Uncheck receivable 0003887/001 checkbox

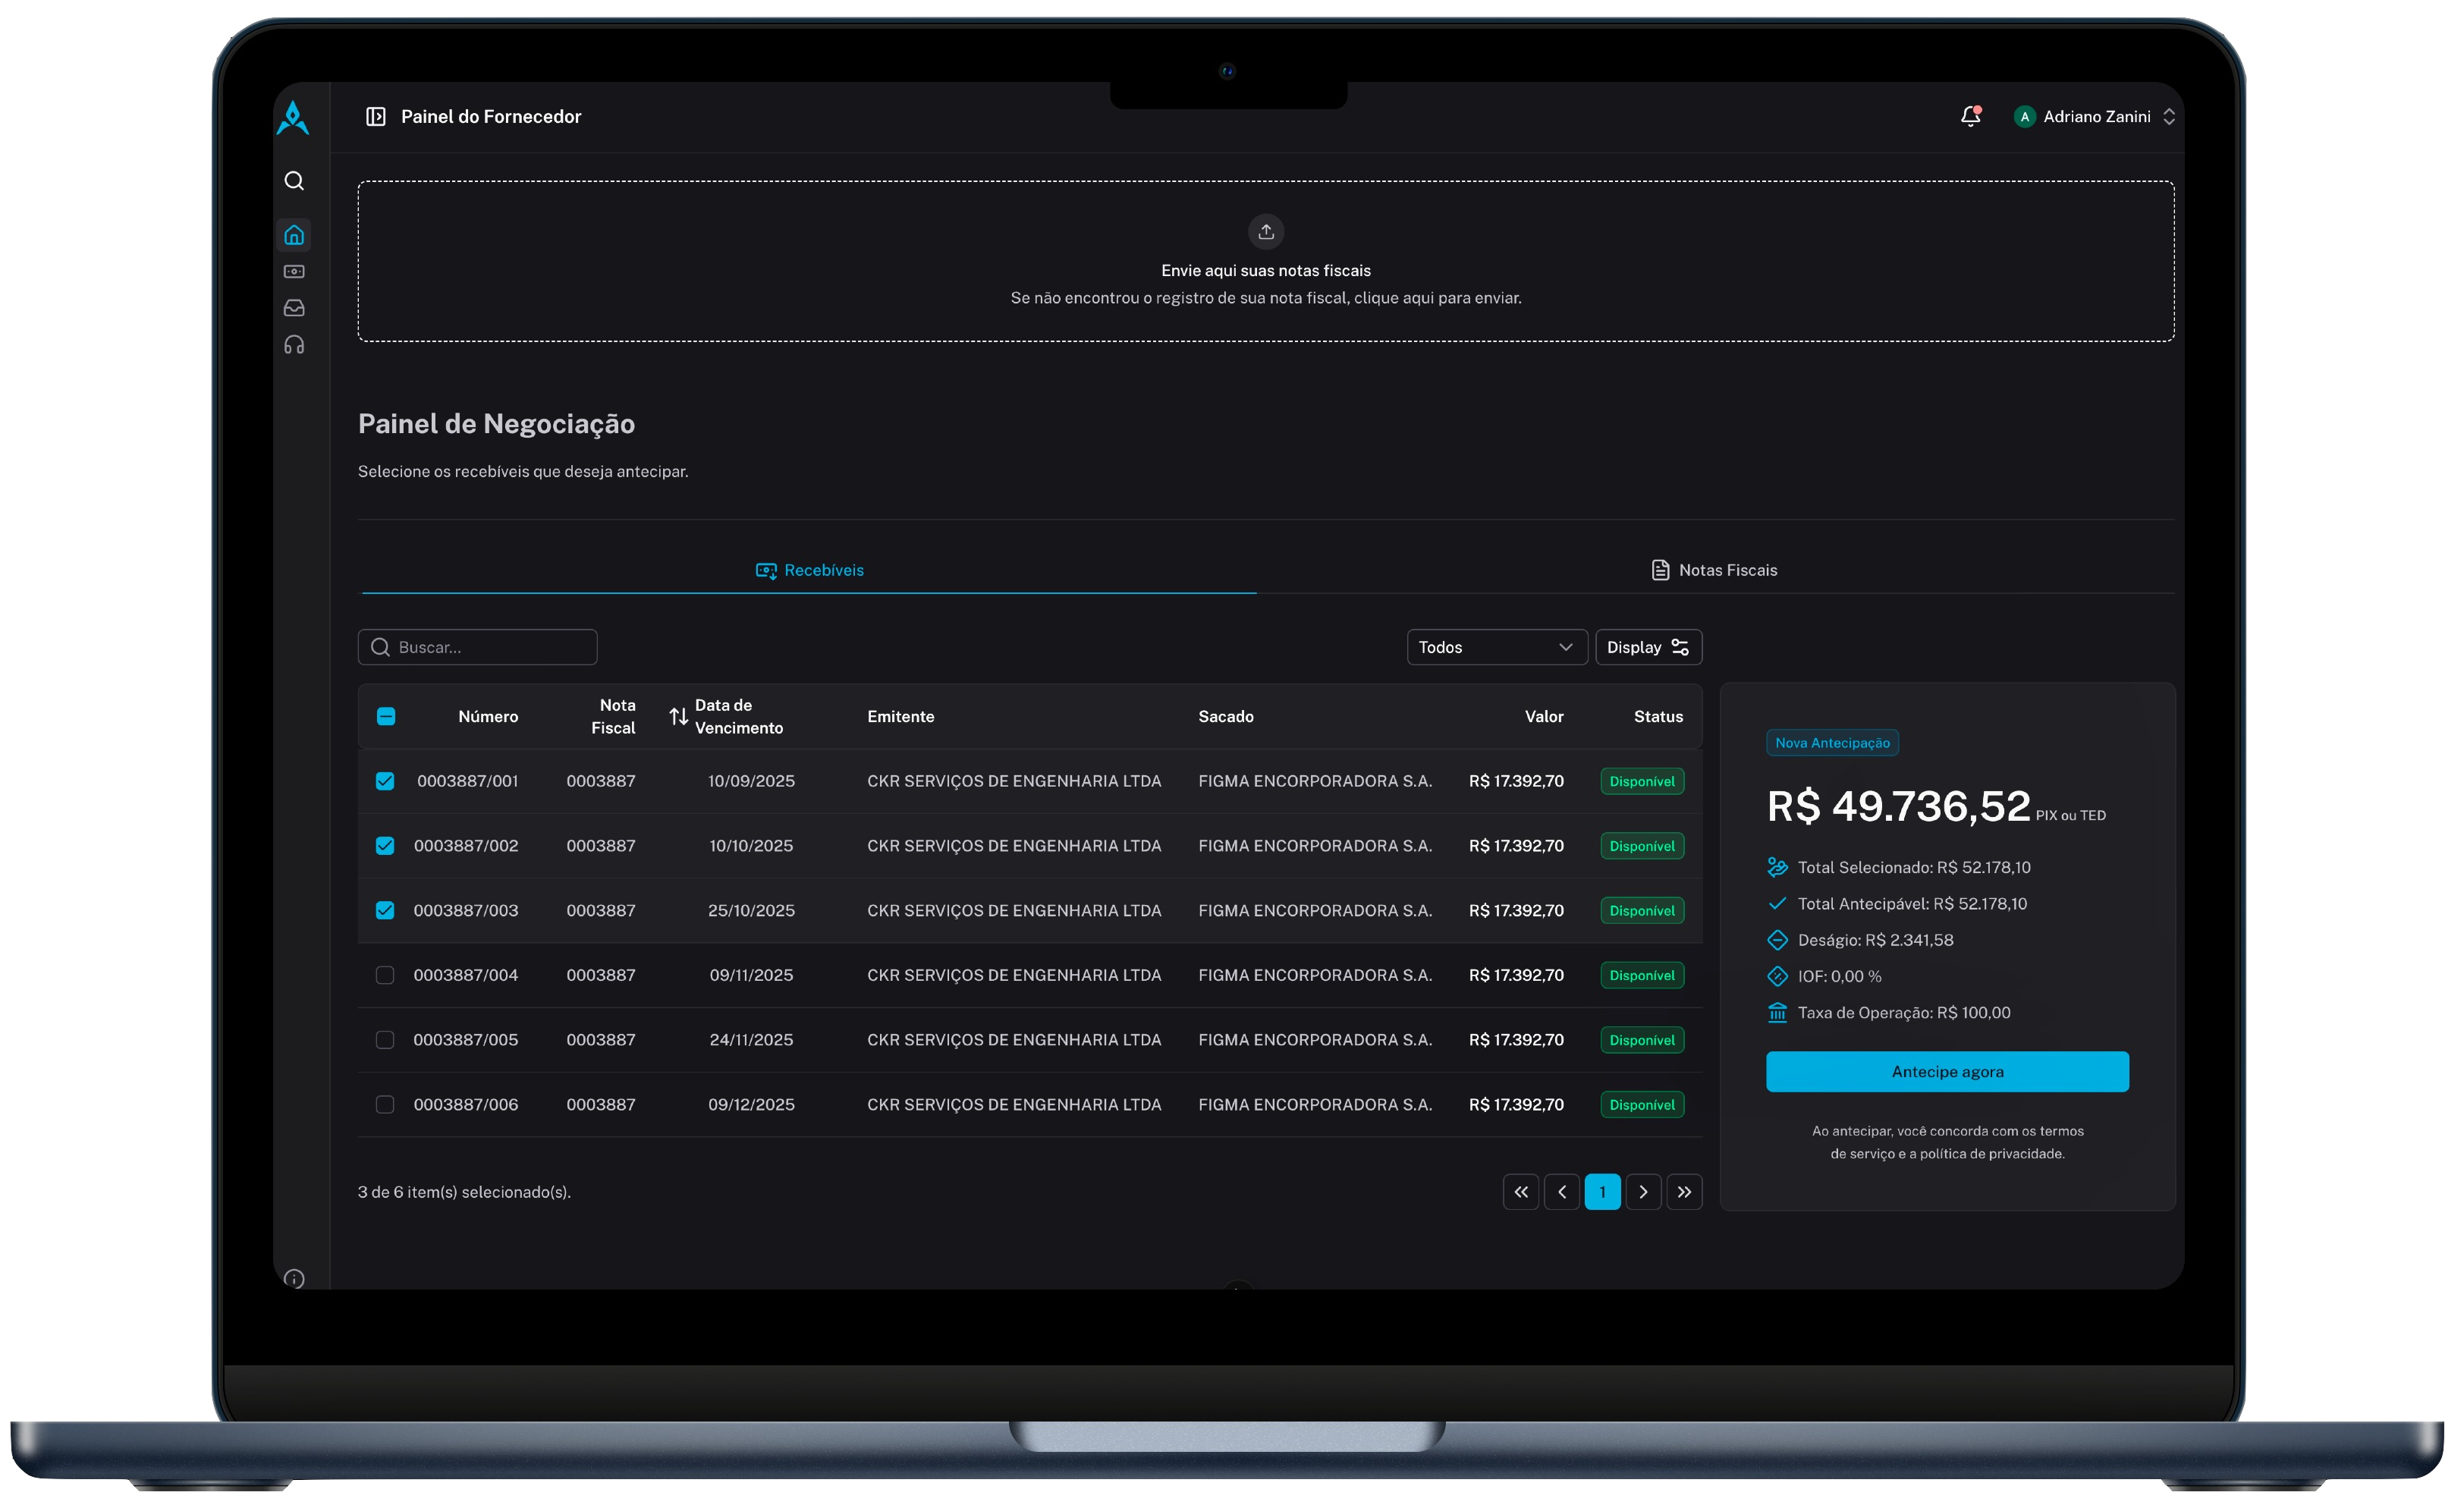click(385, 781)
